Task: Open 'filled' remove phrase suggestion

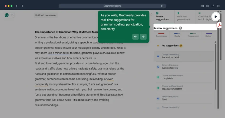Action: pos(184,98)
